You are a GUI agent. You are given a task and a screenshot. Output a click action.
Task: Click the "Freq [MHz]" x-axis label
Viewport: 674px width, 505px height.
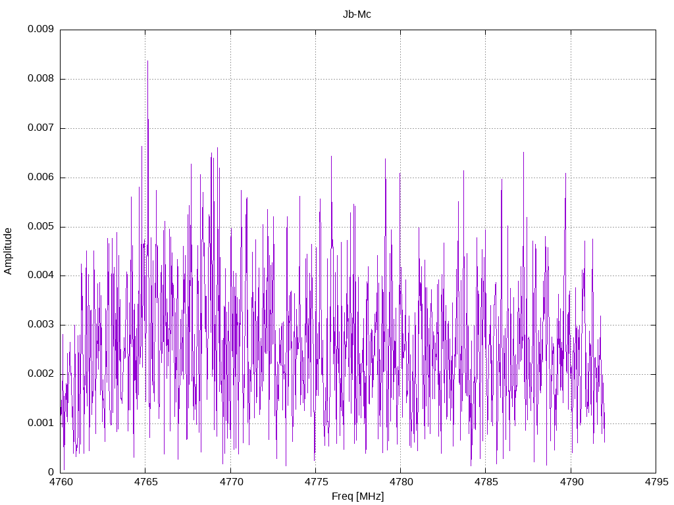(x=357, y=496)
